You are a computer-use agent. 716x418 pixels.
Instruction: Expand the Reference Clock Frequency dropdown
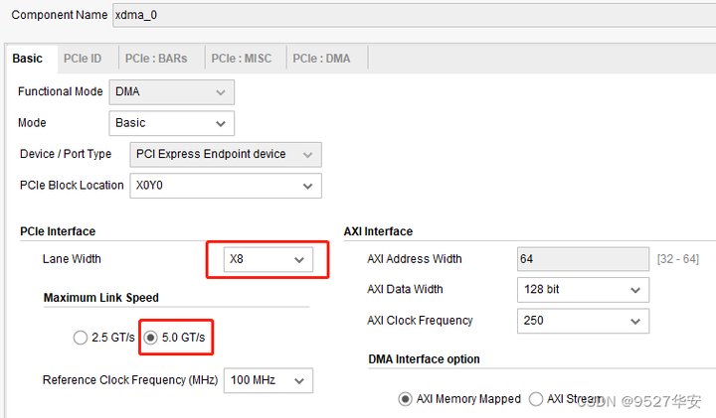pos(268,380)
